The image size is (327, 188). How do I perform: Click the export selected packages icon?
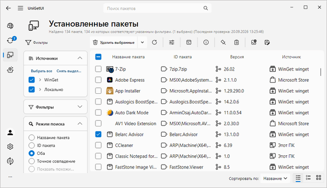pyautogui.click(x=267, y=42)
